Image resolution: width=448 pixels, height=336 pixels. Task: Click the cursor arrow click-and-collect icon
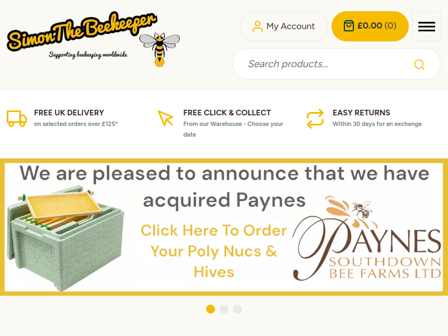point(166,118)
